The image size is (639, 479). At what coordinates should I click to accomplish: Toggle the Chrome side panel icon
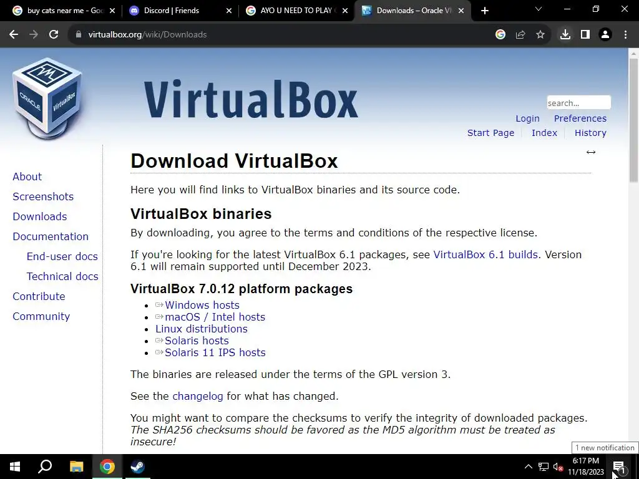click(x=585, y=35)
